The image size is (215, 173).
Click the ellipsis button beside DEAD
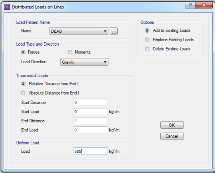[114, 31]
